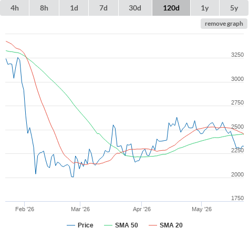Click the Apr '26 axis tick label
The image size is (249, 239).
pos(142,209)
